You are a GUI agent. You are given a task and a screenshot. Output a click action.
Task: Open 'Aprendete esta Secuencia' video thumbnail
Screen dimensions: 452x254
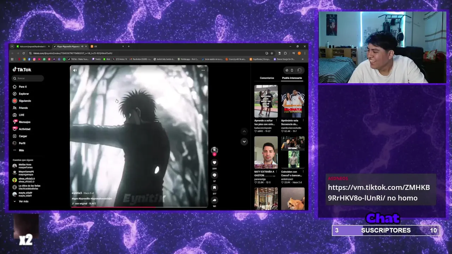point(293,101)
